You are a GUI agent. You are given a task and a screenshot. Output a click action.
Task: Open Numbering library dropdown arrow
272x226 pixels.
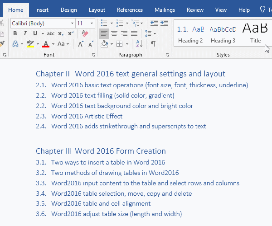pyautogui.click(x=127, y=23)
